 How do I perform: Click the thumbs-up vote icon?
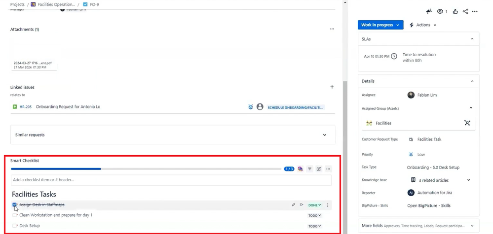(455, 12)
